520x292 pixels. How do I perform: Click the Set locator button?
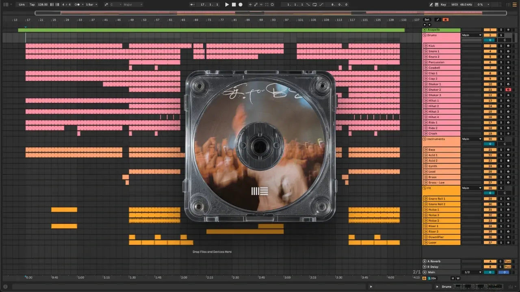tap(427, 19)
